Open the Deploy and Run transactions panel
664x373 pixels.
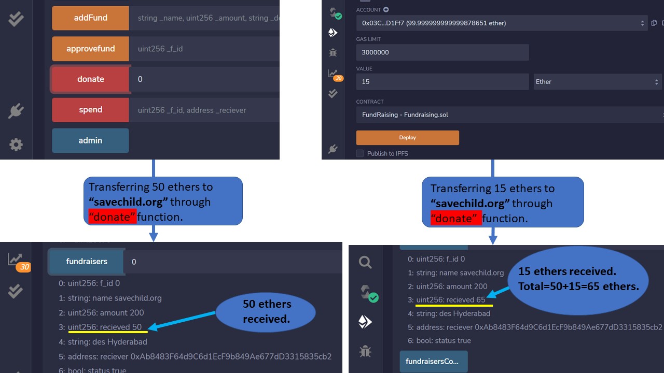(x=334, y=32)
